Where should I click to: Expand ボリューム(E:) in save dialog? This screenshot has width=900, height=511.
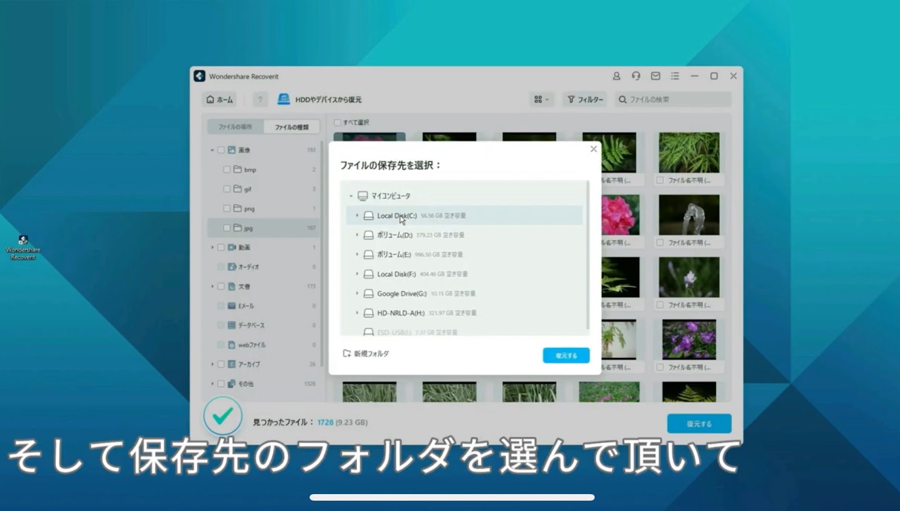pyautogui.click(x=357, y=255)
